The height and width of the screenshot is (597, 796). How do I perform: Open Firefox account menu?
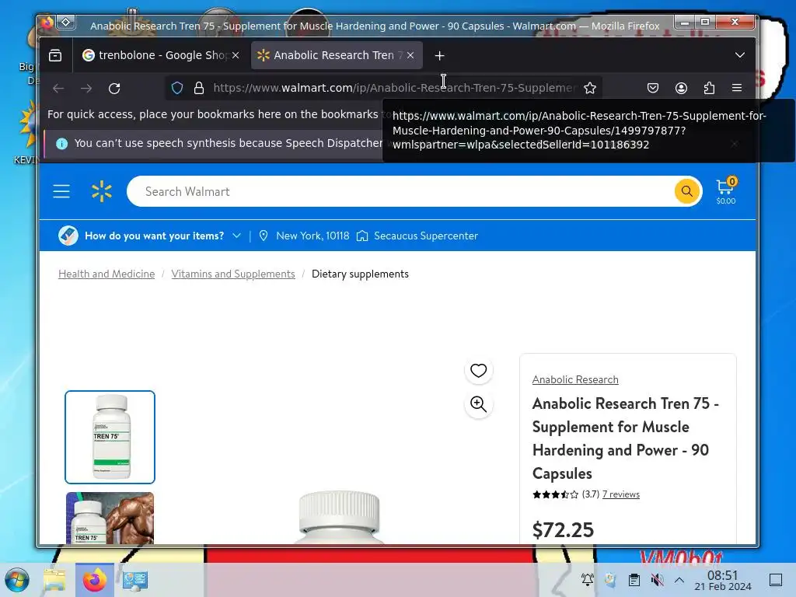tap(681, 89)
